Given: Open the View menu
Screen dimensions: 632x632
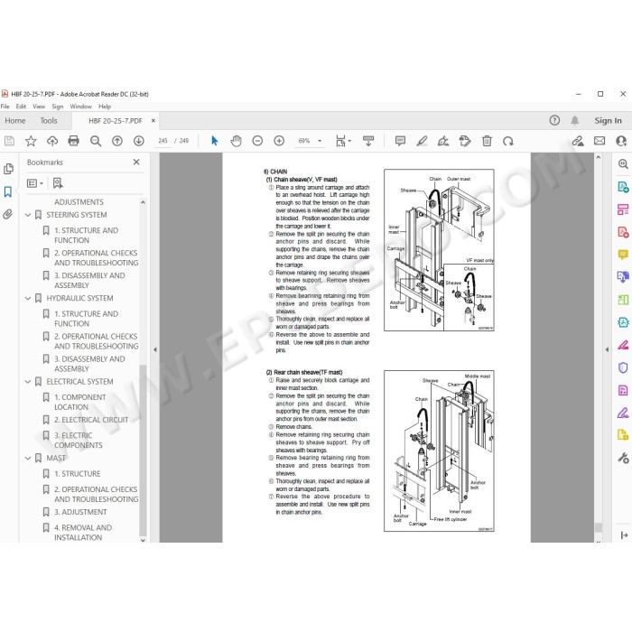Looking at the screenshot, I should click(x=39, y=107).
